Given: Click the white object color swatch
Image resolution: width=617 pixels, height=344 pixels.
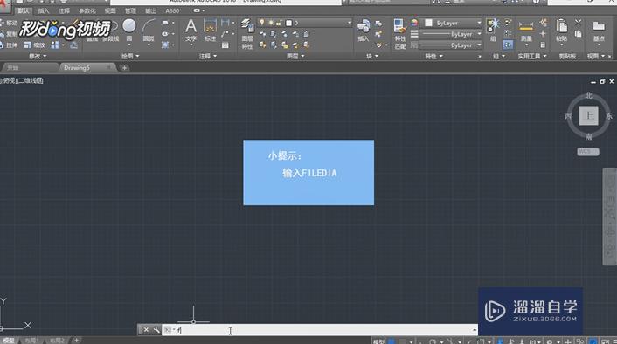Looking at the screenshot, I should click(428, 24).
